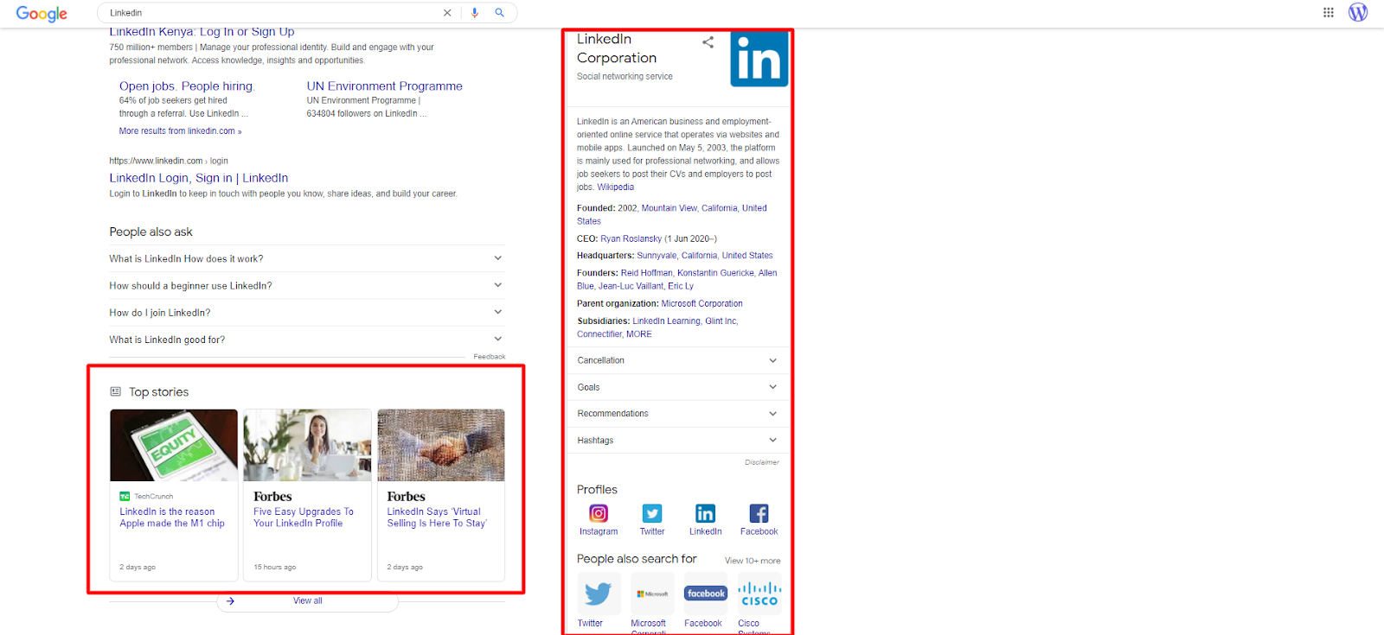Expand the Hashtags section
This screenshot has width=1384, height=635.
point(677,441)
